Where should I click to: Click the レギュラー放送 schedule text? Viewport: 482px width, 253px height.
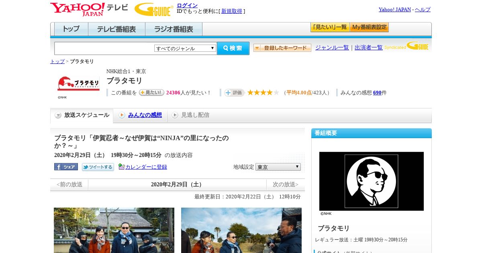(x=361, y=240)
